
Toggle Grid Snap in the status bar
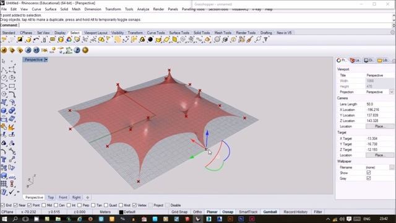(x=179, y=212)
